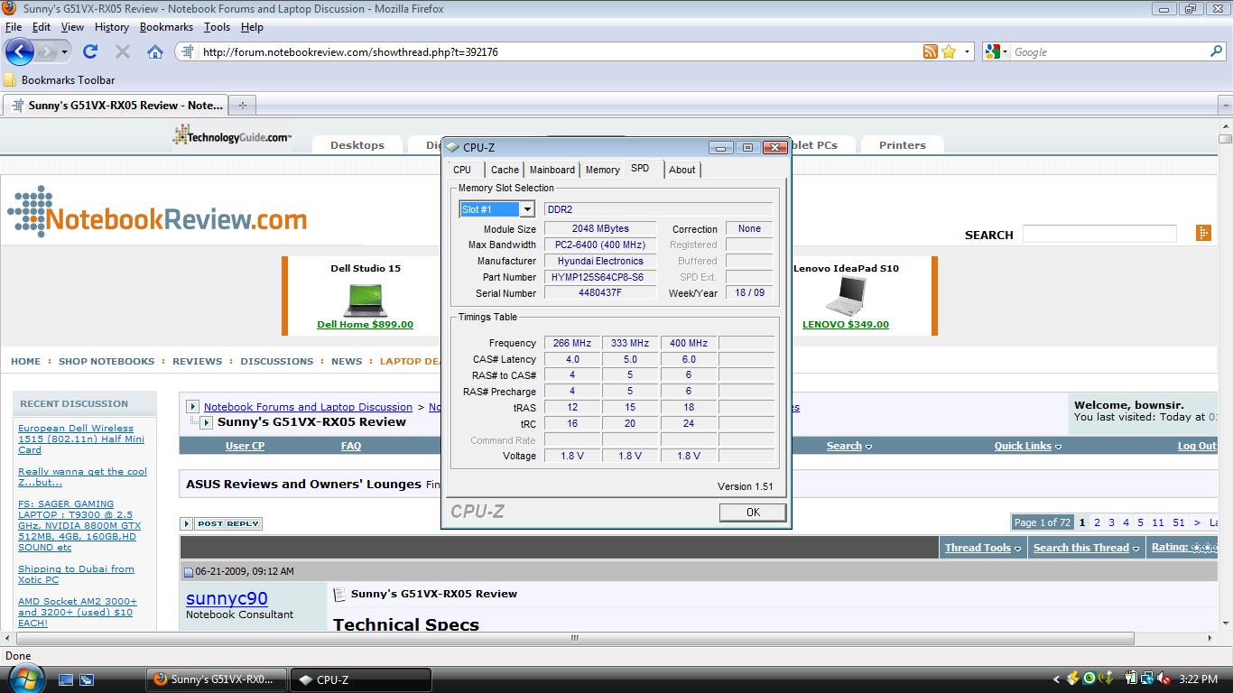
Task: Click the magnifier in Firefox's Google search box
Action: (x=1217, y=51)
